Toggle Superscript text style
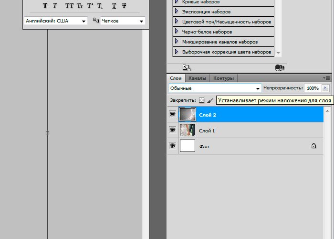This screenshot has width=334, height=239. tap(90, 6)
